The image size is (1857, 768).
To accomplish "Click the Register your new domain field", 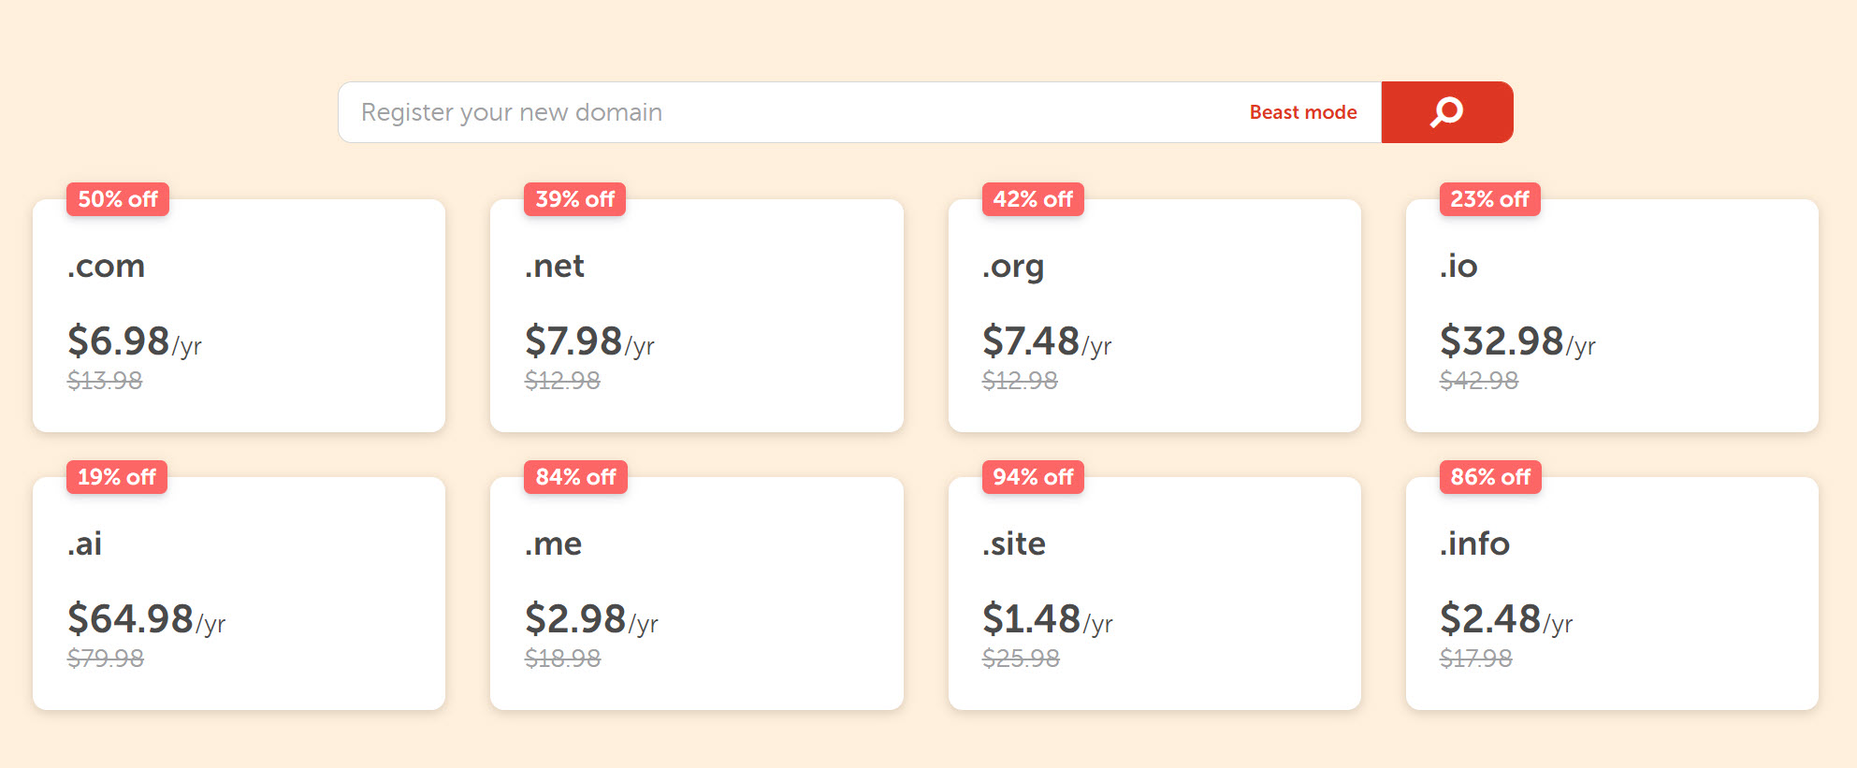I will (748, 111).
